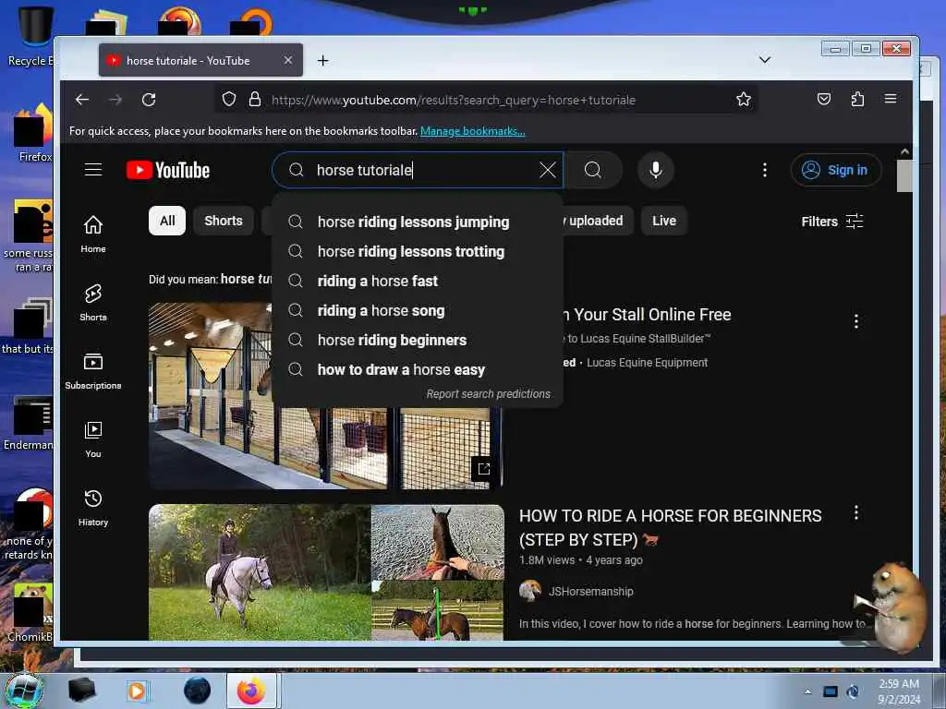Open Shorts in YouTube sidebar

pos(93,302)
